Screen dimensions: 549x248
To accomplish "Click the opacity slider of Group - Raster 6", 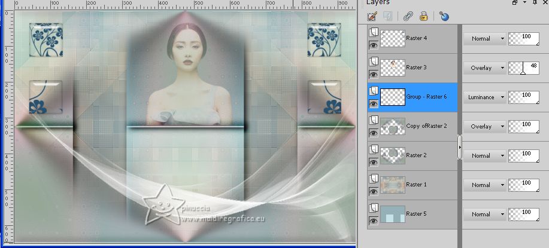I will point(524,97).
